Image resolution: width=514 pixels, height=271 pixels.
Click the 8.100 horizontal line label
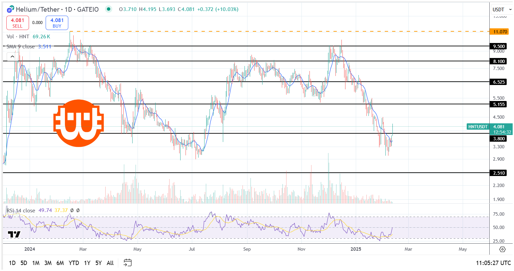[499, 61]
